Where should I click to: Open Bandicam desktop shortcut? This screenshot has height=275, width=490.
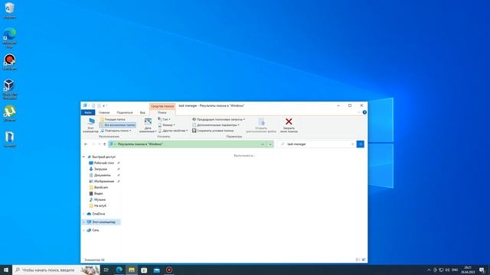pos(10,62)
